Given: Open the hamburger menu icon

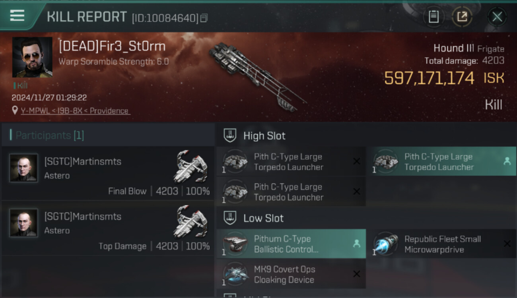Looking at the screenshot, I should 17,15.
